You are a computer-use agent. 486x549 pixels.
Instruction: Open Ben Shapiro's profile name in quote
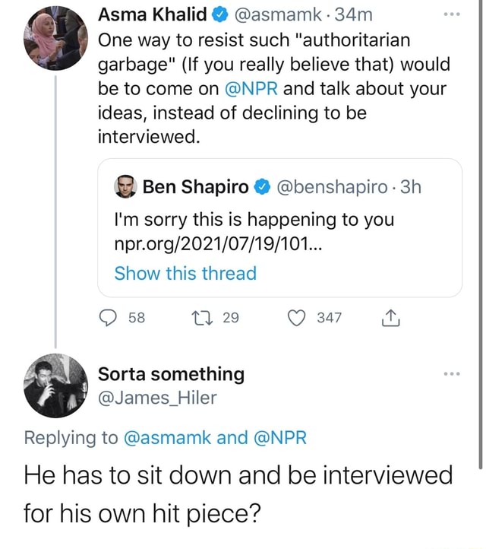tap(195, 187)
